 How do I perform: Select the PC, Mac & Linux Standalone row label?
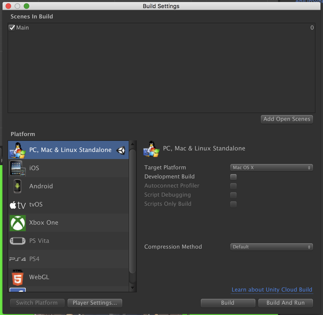70,150
